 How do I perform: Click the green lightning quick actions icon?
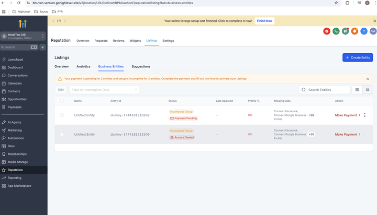[x=43, y=47]
